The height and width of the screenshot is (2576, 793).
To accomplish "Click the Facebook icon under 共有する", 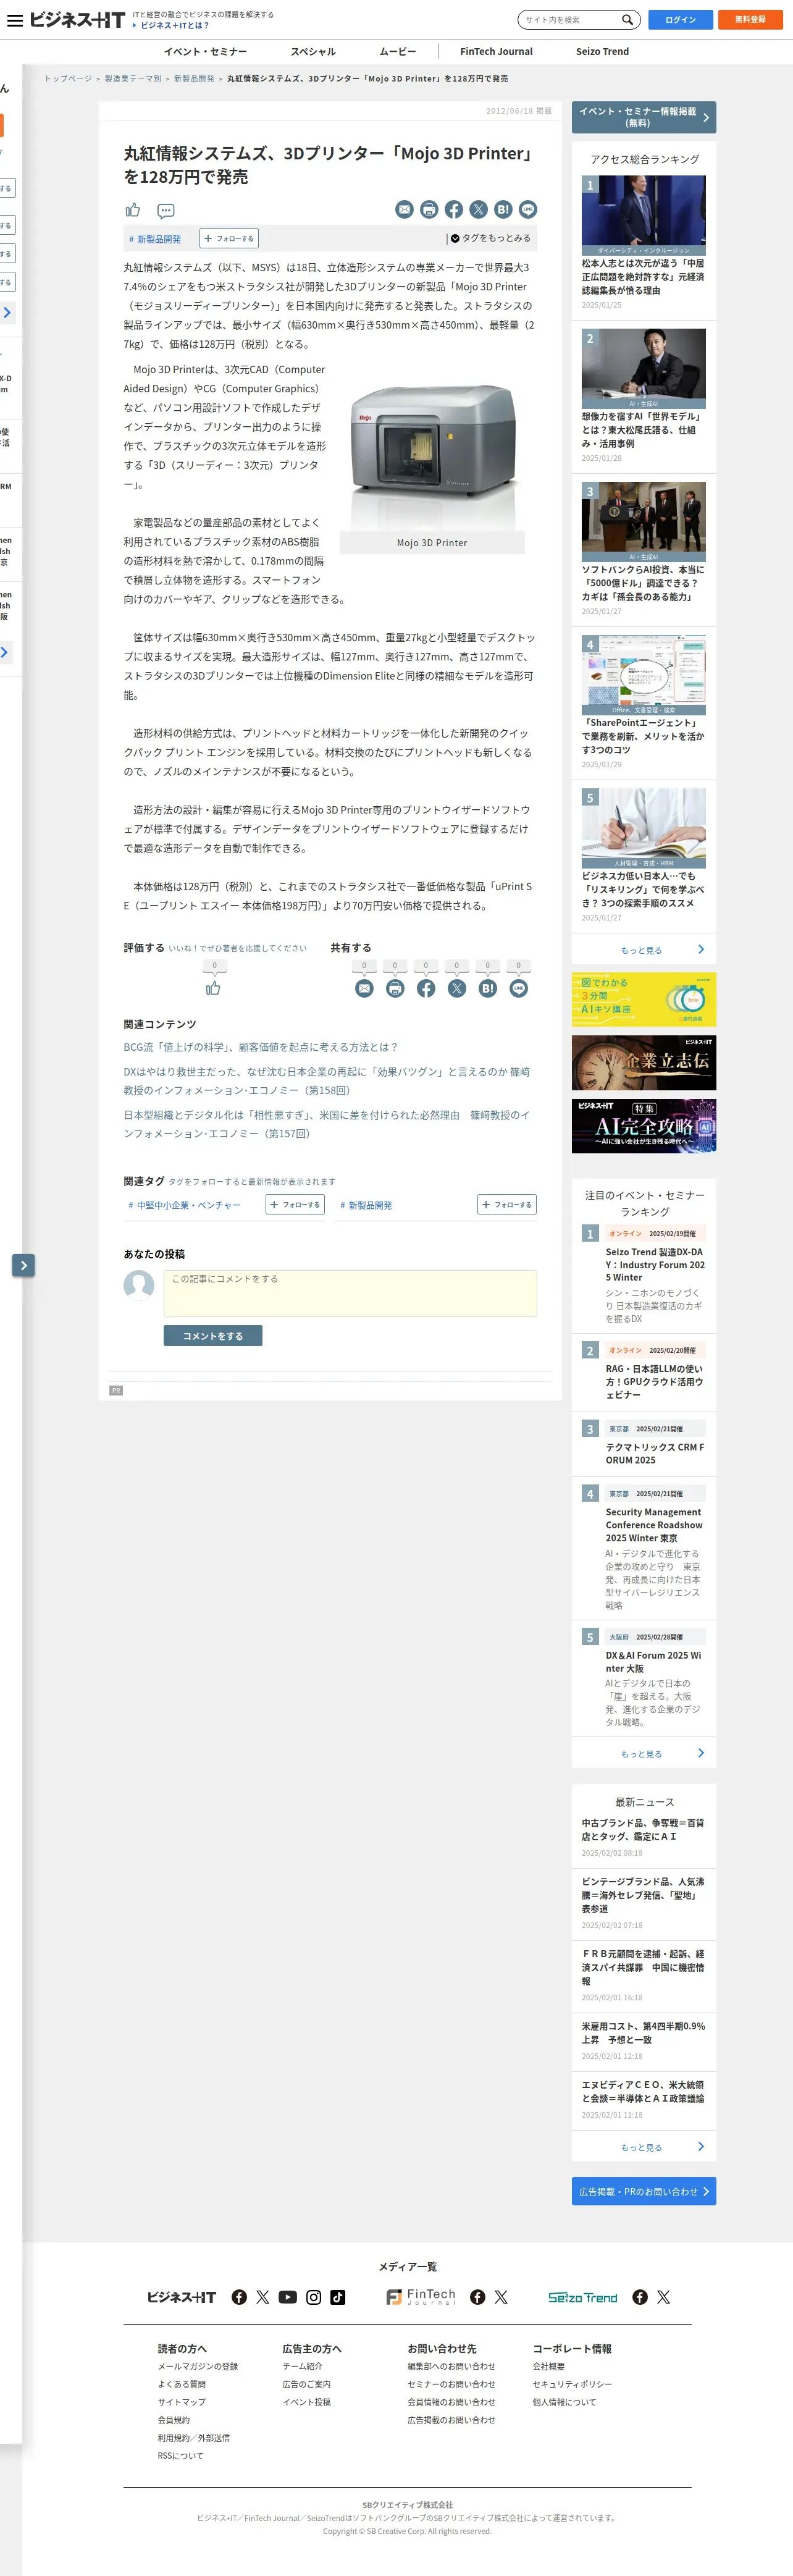I will click(x=426, y=988).
